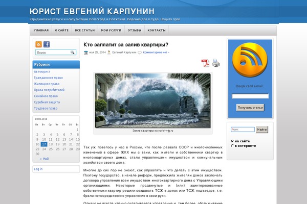Image resolution: width=307 pixels, height=204 pixels.
Task: Click the Рубрики panel header
Action: pos(56,65)
